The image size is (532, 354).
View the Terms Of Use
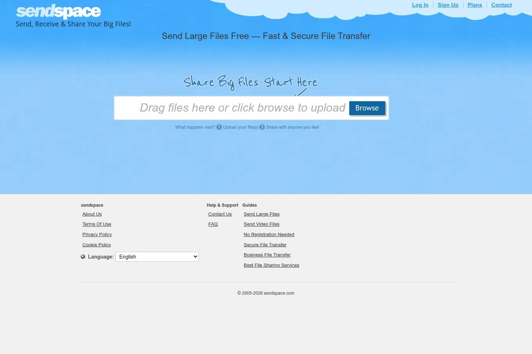[x=97, y=224]
